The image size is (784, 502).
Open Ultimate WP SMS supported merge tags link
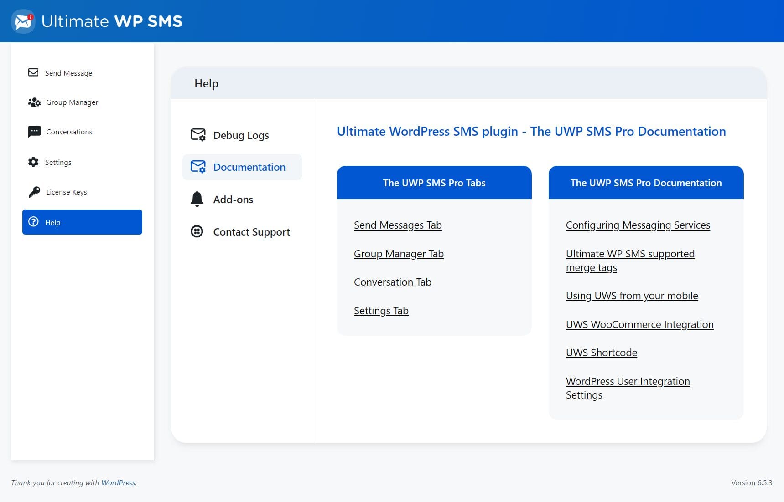(630, 261)
